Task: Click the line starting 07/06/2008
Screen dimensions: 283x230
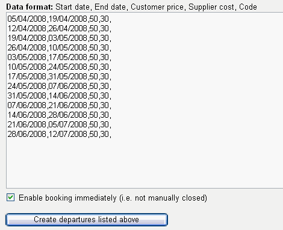Action: 59,105
